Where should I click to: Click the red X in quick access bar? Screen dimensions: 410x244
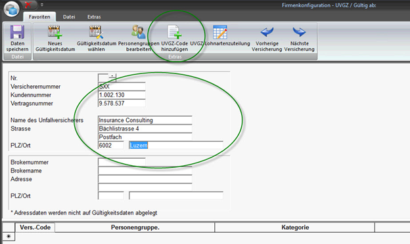(28, 5)
